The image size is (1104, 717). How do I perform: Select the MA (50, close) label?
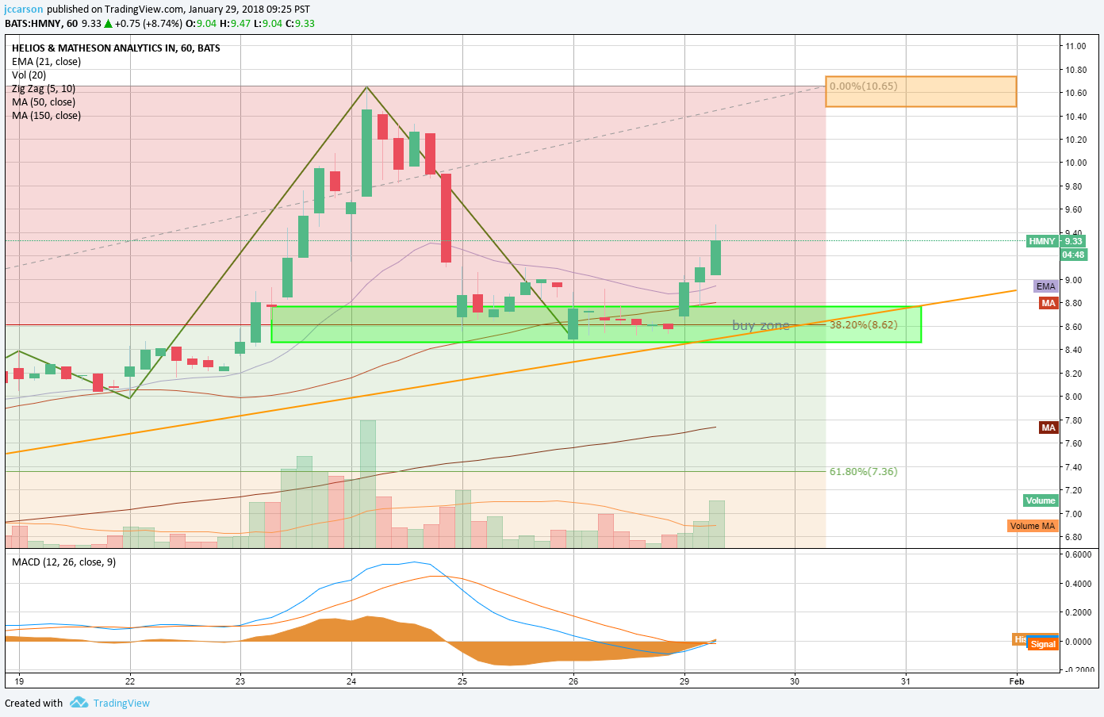44,102
